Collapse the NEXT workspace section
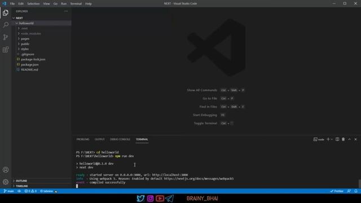The image size is (361, 203). point(41,18)
